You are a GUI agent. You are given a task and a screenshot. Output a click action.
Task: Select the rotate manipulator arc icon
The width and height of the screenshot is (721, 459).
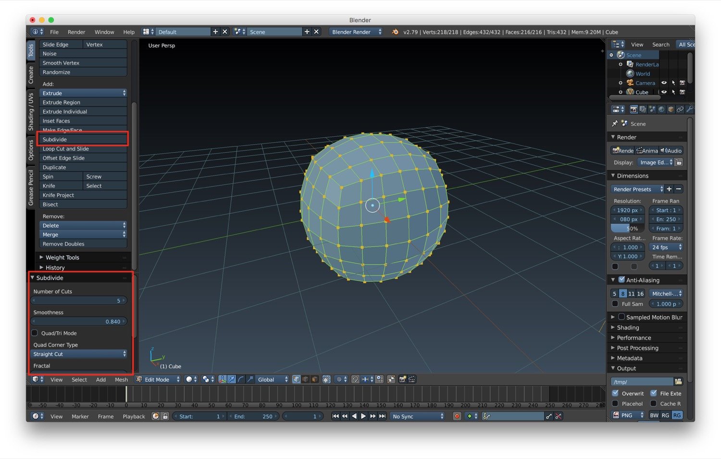click(241, 379)
